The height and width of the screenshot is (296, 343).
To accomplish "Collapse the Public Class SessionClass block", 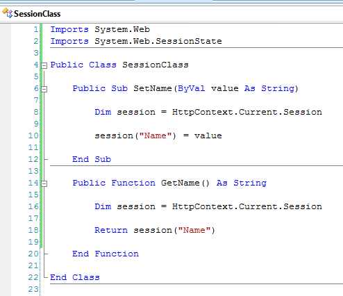I will (44, 65).
